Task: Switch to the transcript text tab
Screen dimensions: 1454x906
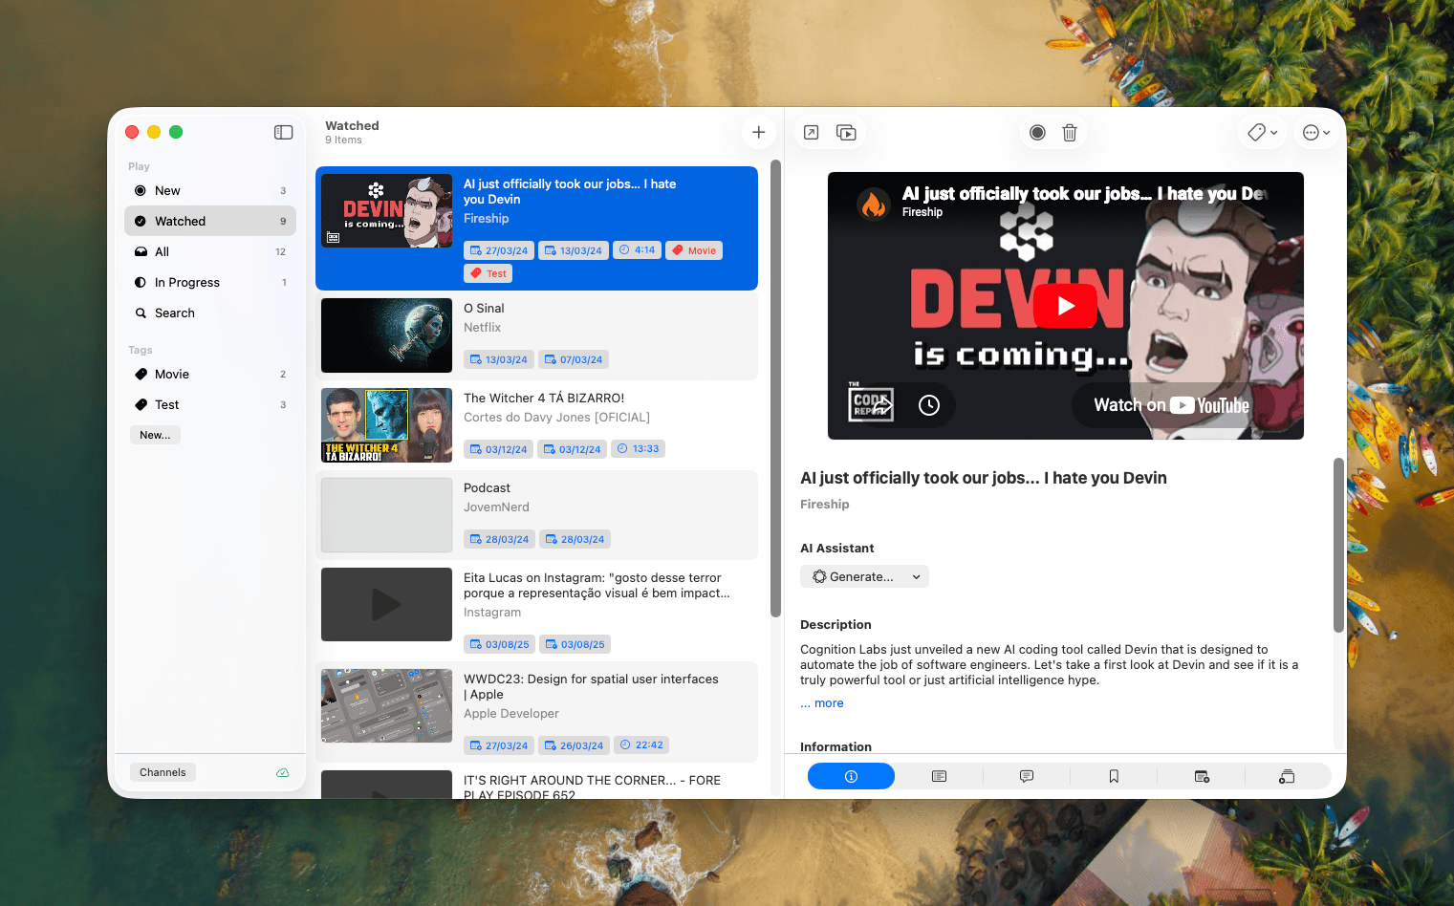Action: coord(939,776)
